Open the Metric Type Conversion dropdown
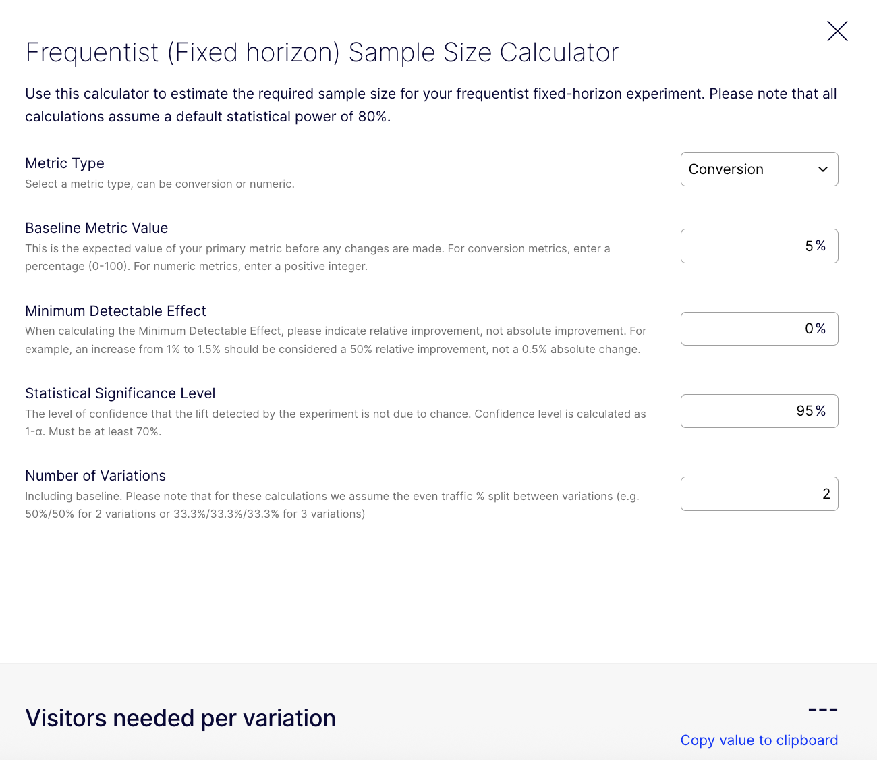877x760 pixels. click(749, 169)
